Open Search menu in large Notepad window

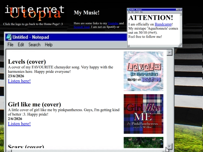point(35,45)
